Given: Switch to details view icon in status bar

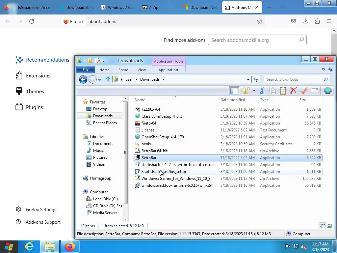Looking at the screenshot, I should (322, 226).
